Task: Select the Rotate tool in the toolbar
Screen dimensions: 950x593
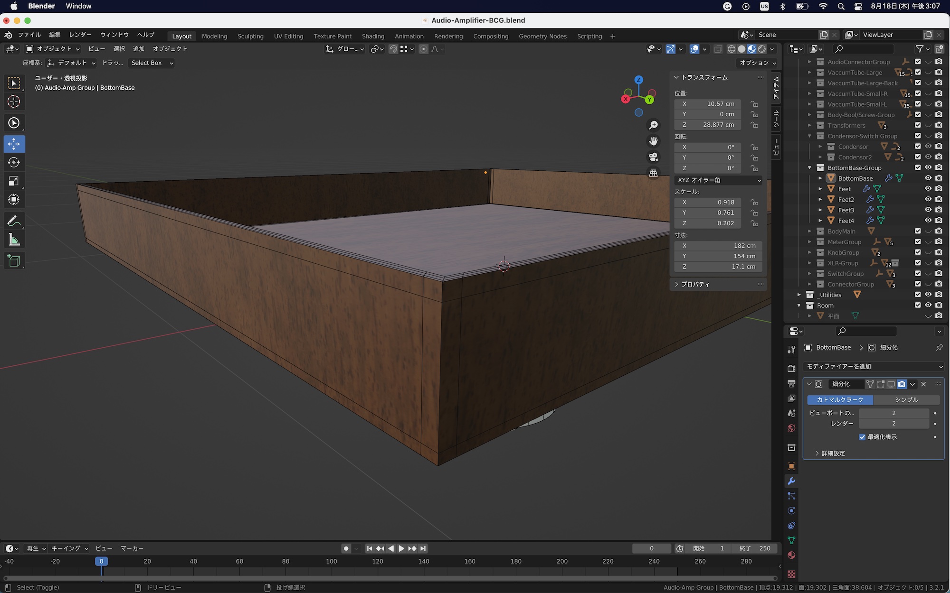Action: (14, 162)
